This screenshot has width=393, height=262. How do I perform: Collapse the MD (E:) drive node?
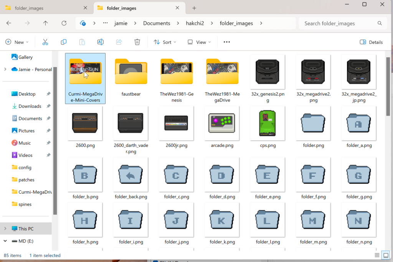click(5, 241)
